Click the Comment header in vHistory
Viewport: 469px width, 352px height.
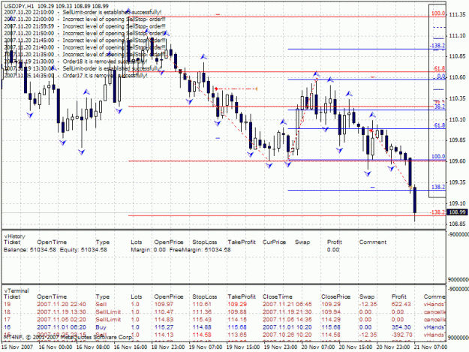pyautogui.click(x=373, y=242)
